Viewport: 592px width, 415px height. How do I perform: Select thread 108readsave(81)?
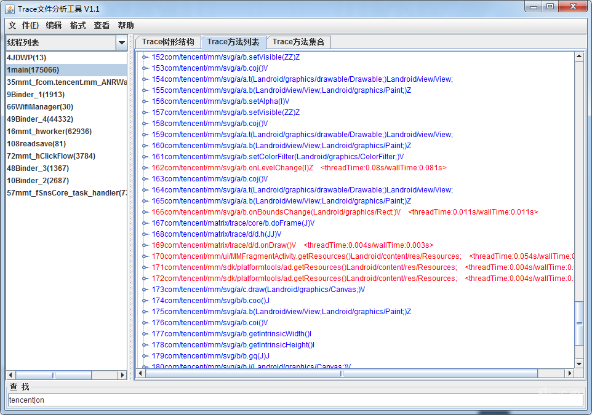66,144
